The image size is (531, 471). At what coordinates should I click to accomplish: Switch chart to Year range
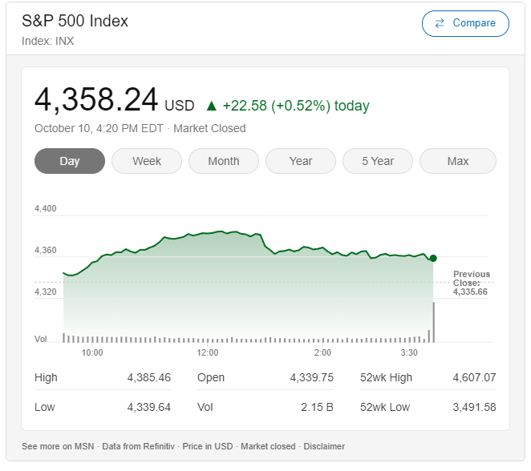[301, 161]
